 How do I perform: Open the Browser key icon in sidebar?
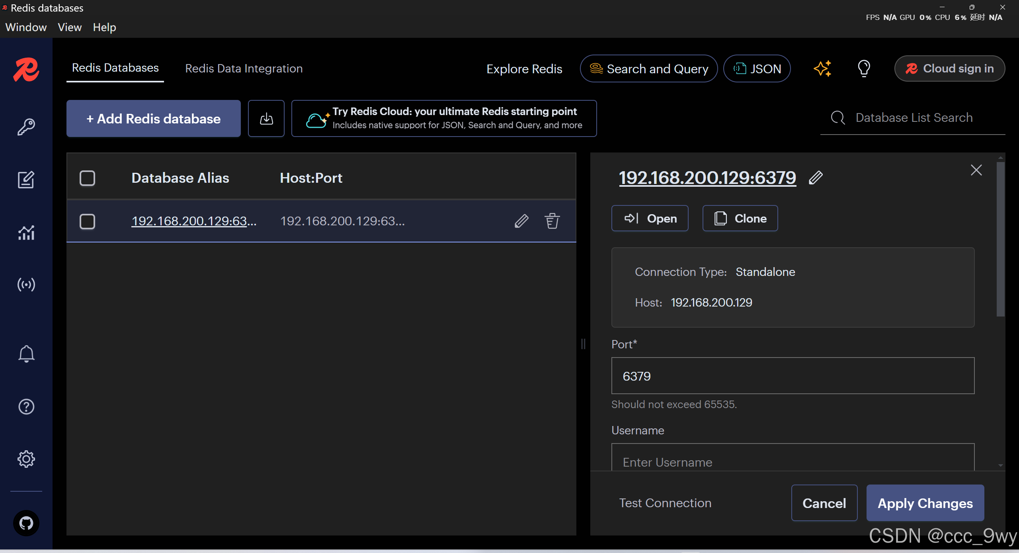pyautogui.click(x=26, y=127)
